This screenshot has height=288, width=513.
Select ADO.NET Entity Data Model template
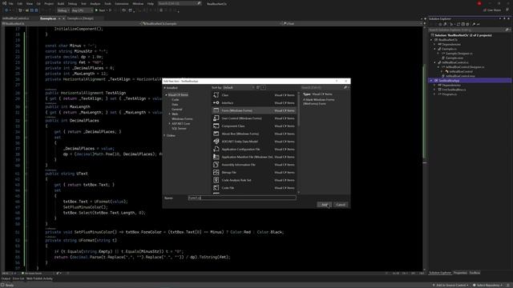(x=254, y=142)
